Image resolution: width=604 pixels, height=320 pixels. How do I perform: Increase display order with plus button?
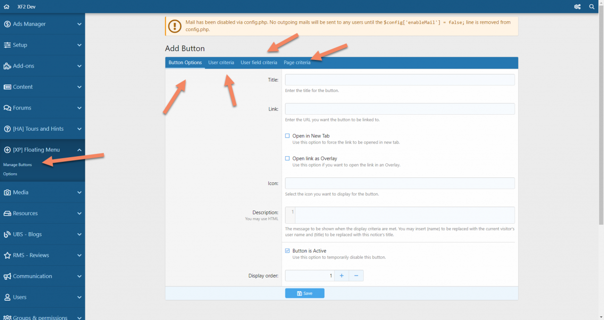click(342, 276)
